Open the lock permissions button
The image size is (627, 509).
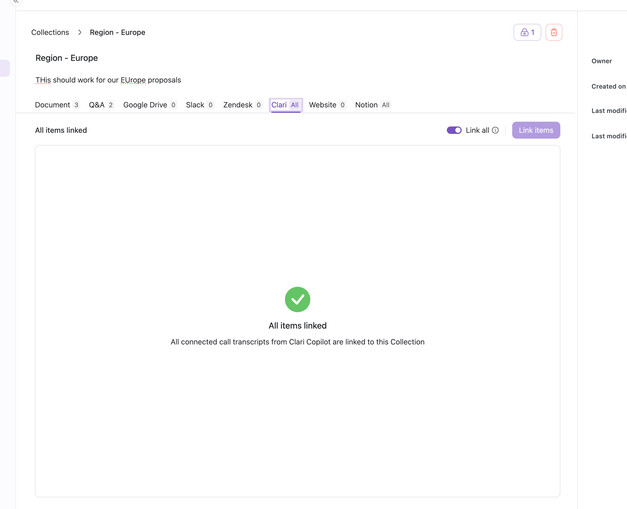tap(527, 32)
